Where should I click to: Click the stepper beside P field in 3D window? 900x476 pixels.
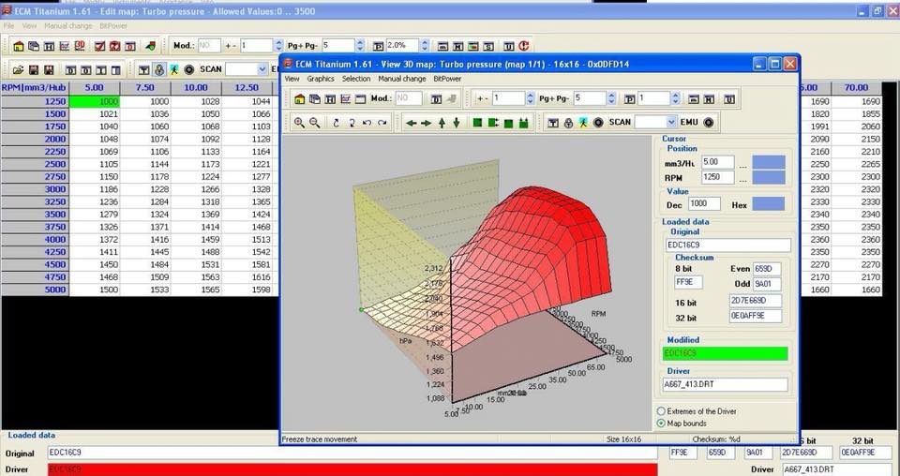[x=676, y=98]
